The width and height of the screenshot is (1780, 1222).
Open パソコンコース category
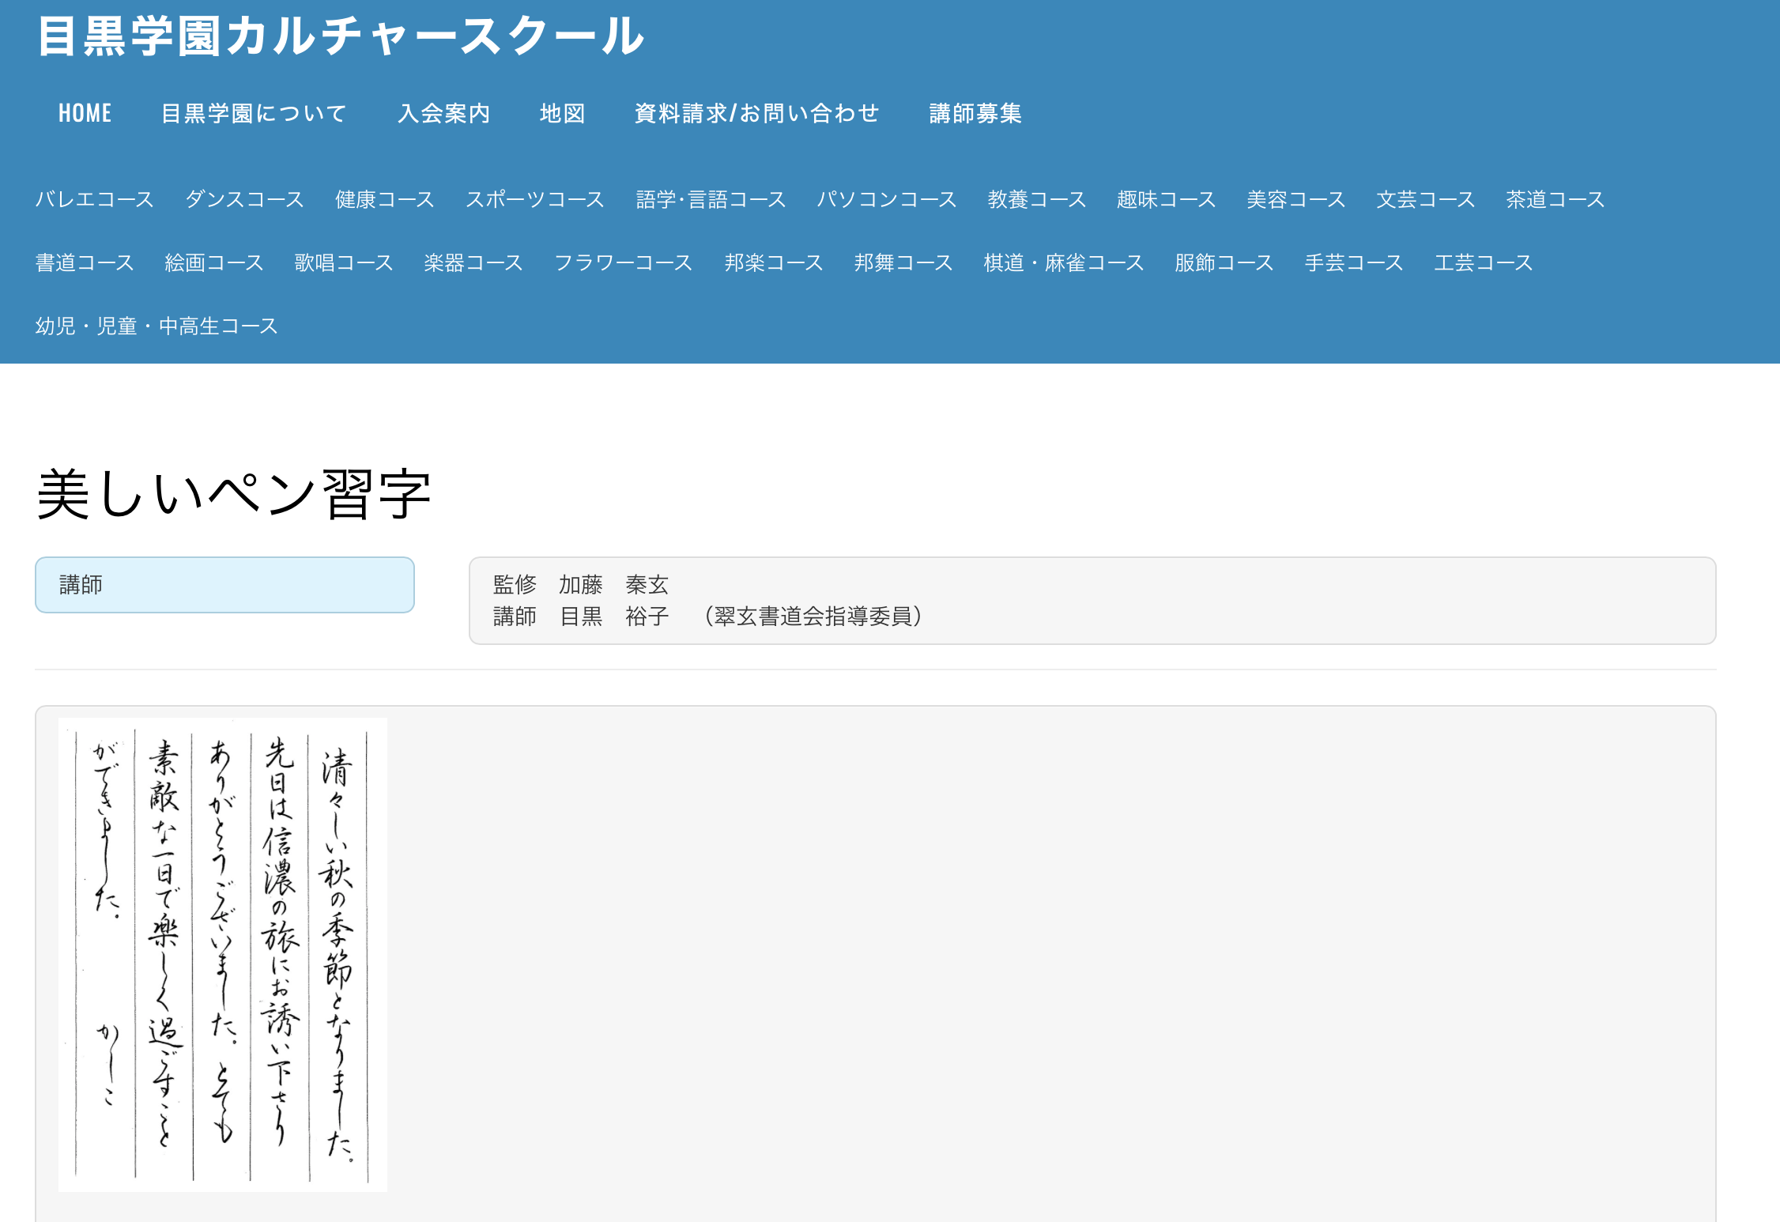(x=886, y=199)
